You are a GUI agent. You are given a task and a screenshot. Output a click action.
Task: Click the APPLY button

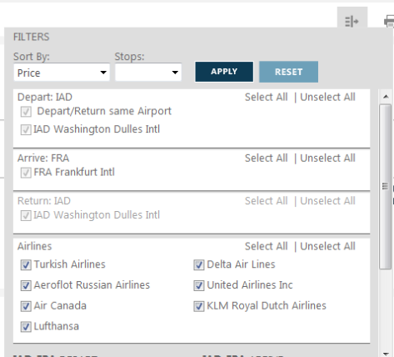click(x=224, y=72)
